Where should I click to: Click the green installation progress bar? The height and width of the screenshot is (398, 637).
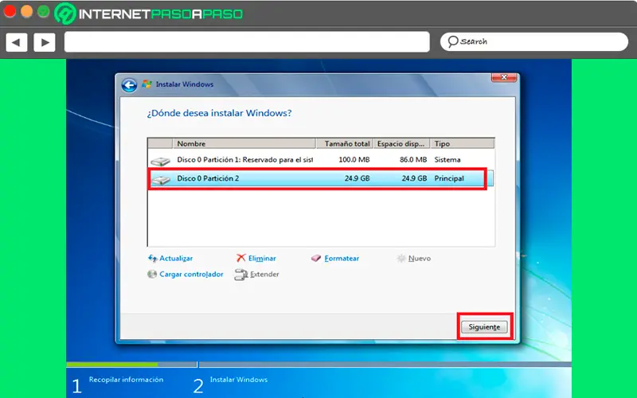111,365
